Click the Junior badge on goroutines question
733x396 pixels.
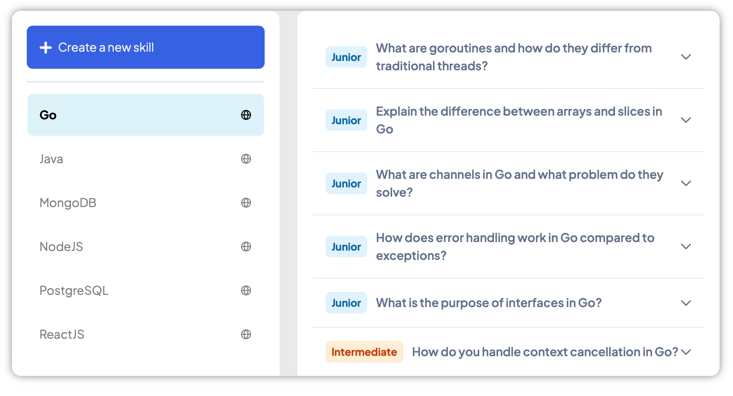click(346, 57)
